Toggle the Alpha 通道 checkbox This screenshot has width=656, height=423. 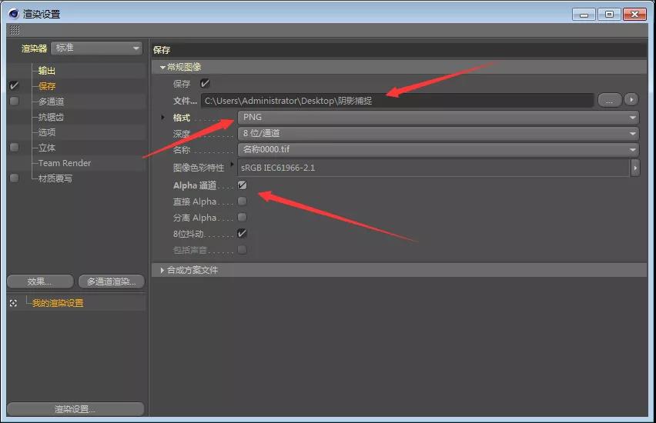(242, 185)
